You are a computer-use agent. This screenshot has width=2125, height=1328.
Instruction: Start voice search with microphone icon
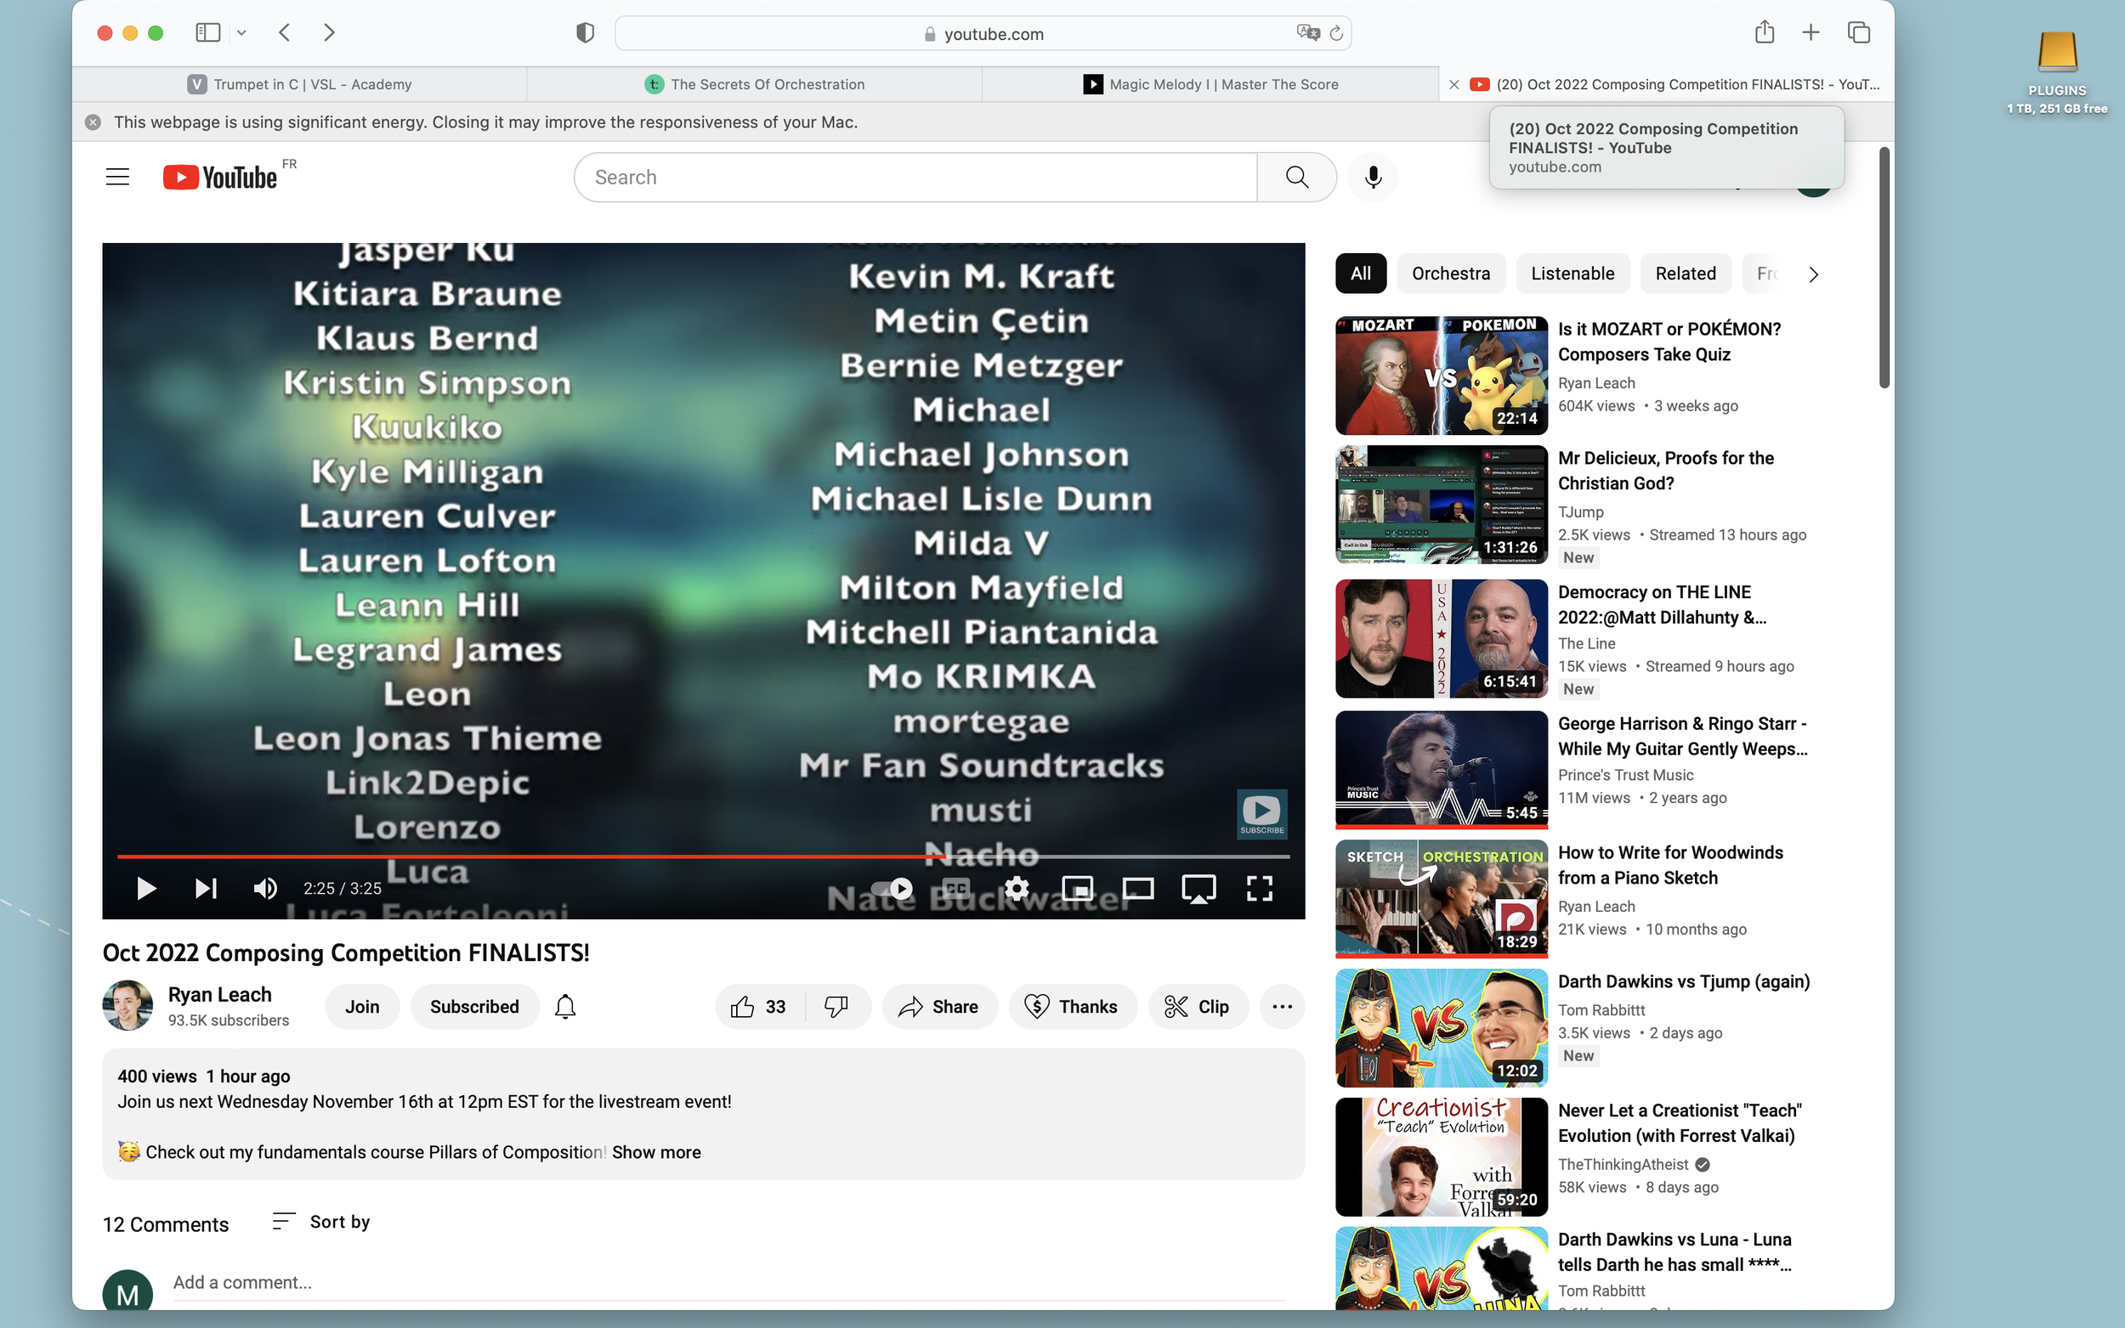click(1373, 178)
